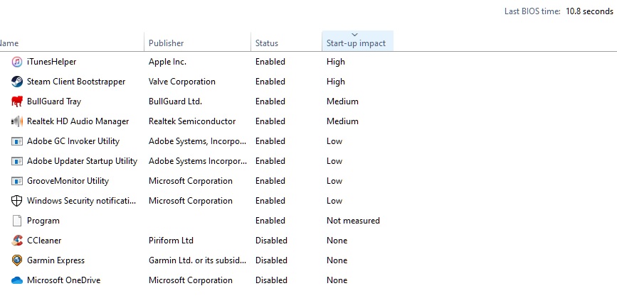The width and height of the screenshot is (617, 303).
Task: Click the High impact for Steam Client Bootstrapper
Action: [336, 82]
